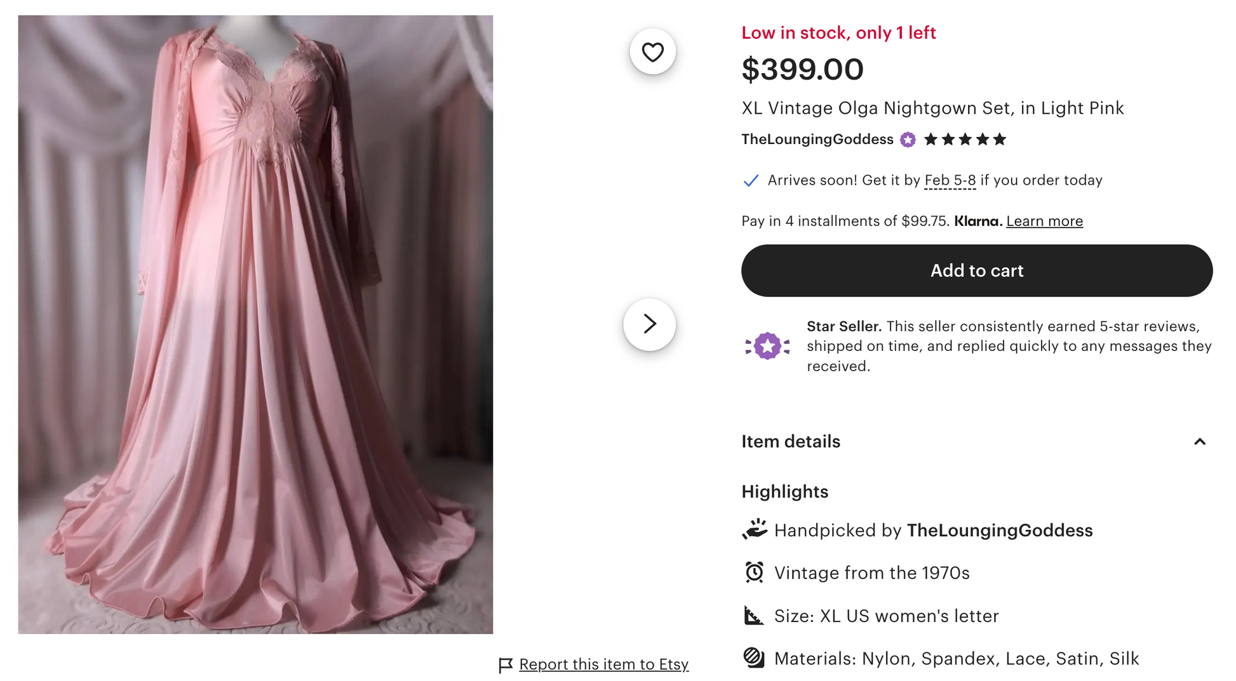Click the size ruler icon

[754, 616]
